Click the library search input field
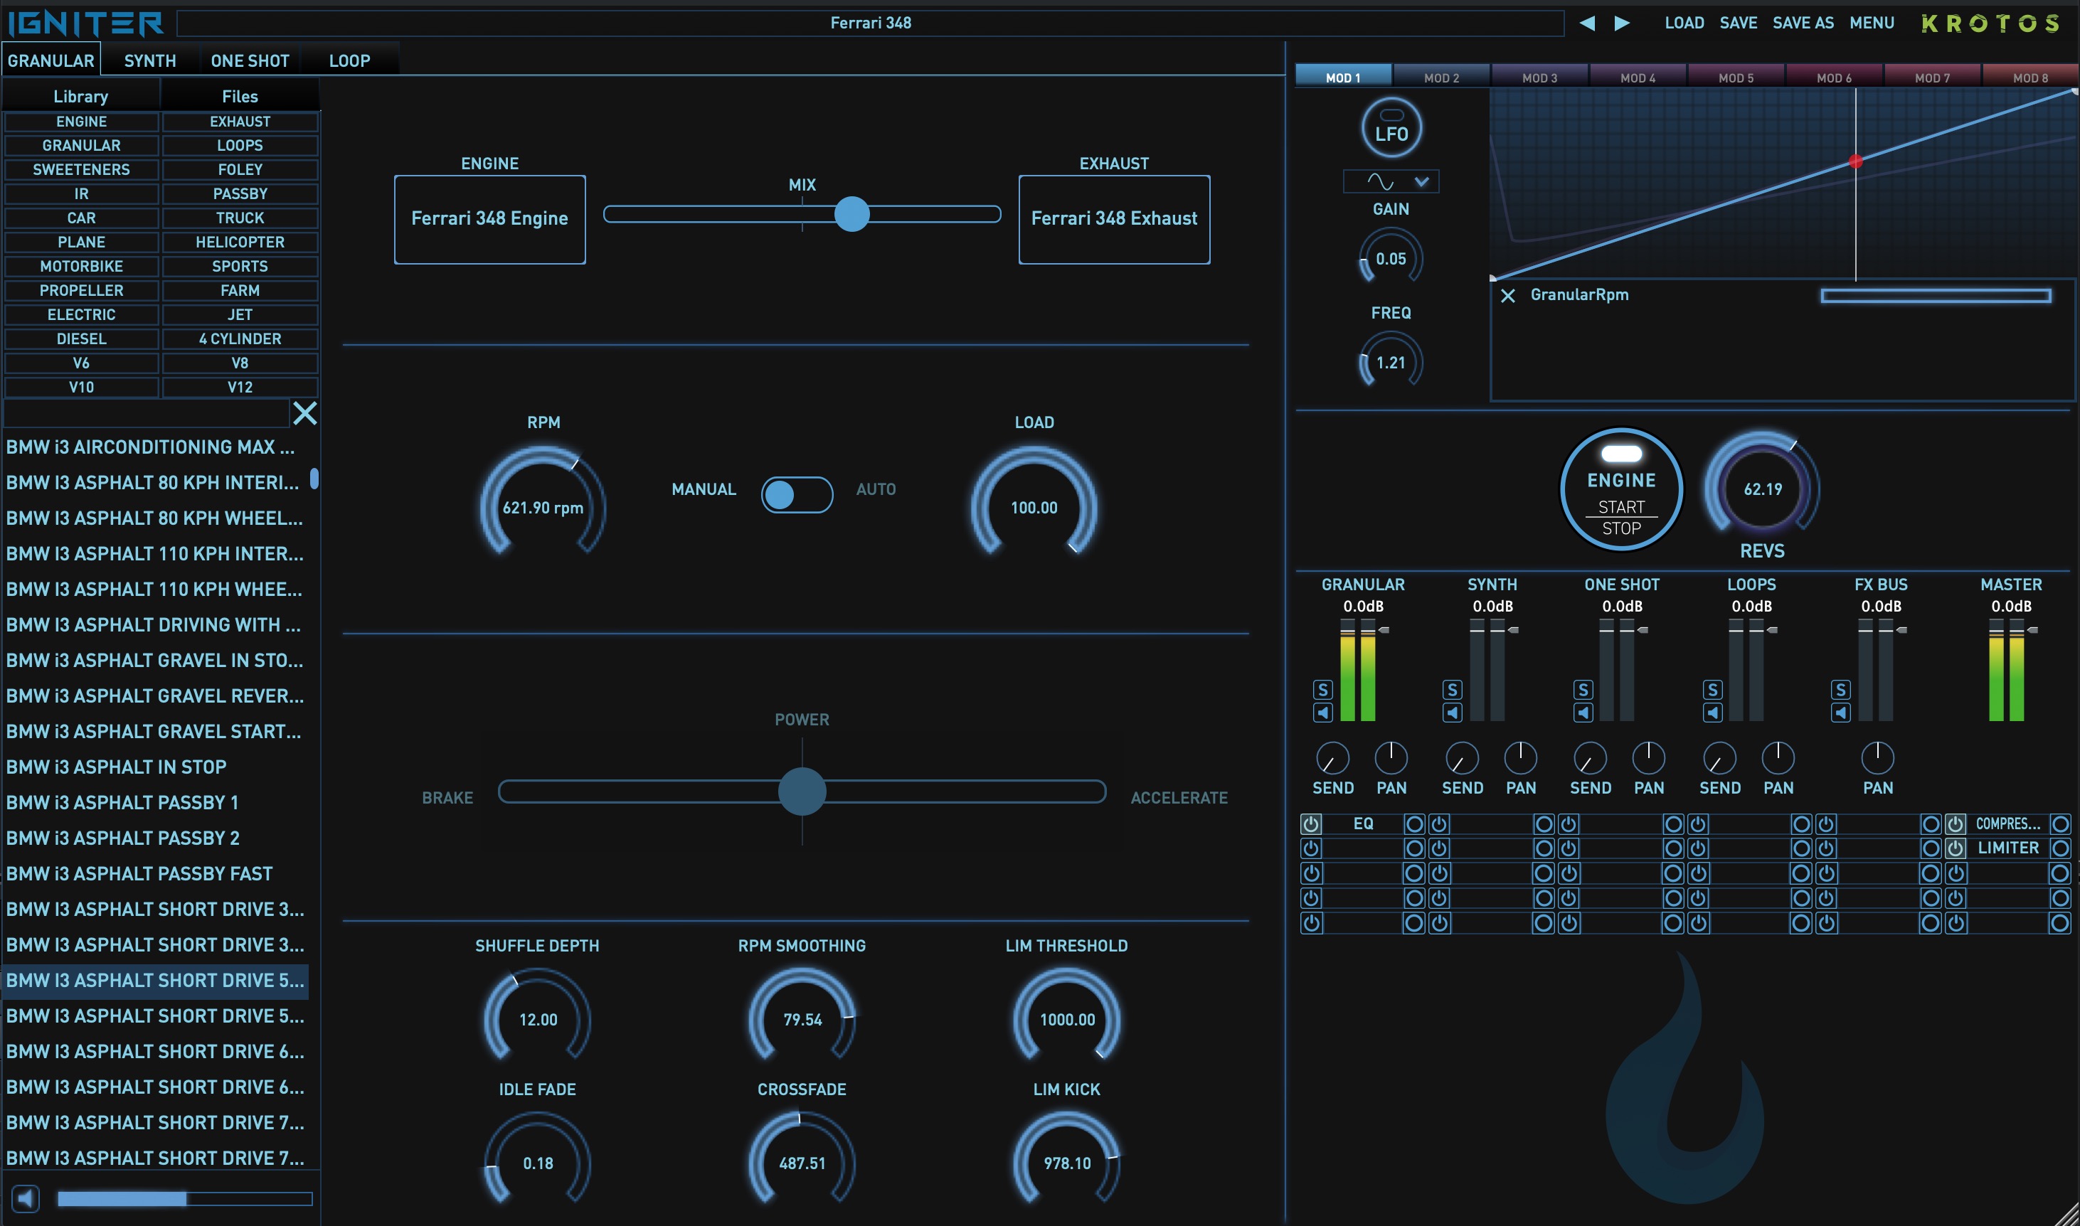This screenshot has height=1226, width=2080. click(147, 412)
